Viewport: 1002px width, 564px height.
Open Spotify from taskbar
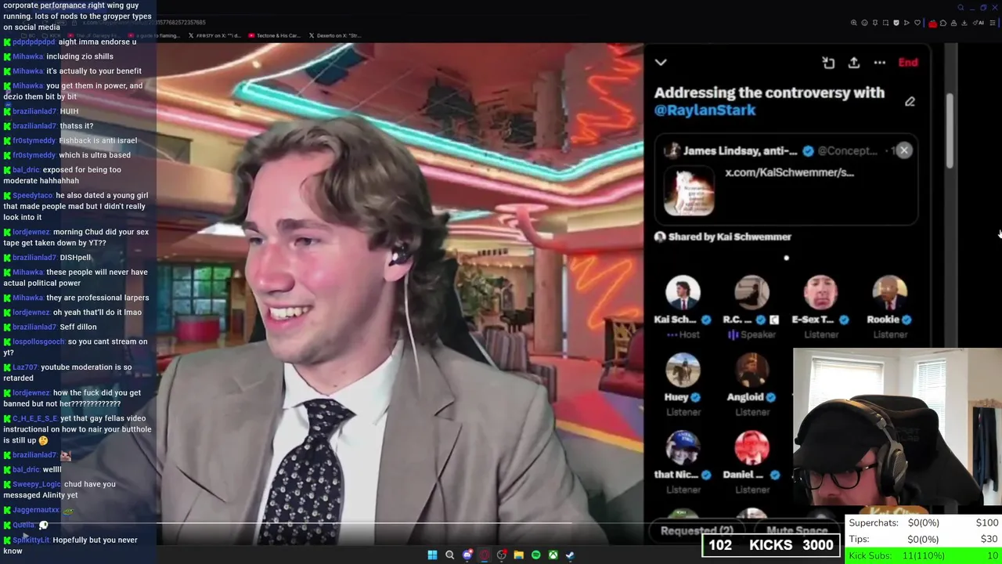tap(535, 555)
